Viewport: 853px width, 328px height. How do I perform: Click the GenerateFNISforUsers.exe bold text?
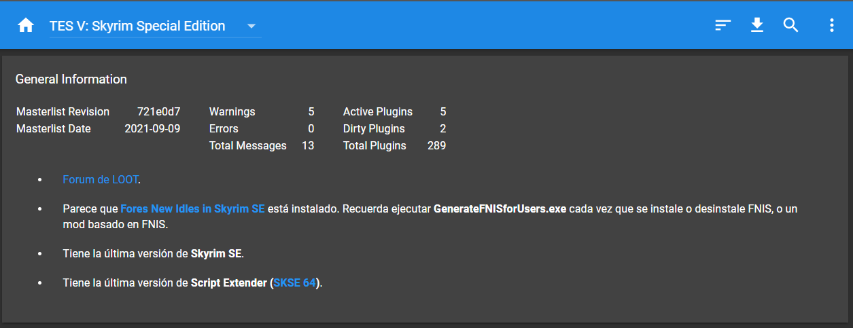point(500,208)
